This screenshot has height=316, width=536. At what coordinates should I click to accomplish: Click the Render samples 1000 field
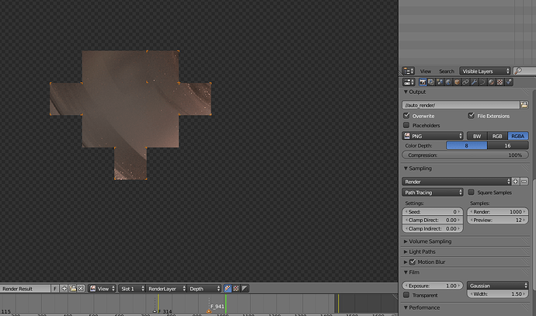pyautogui.click(x=498, y=212)
